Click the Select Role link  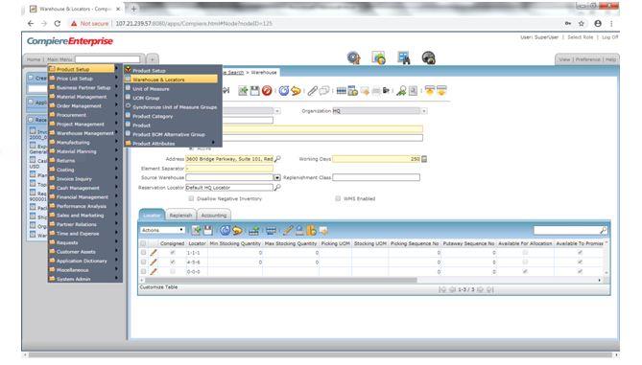tap(581, 37)
